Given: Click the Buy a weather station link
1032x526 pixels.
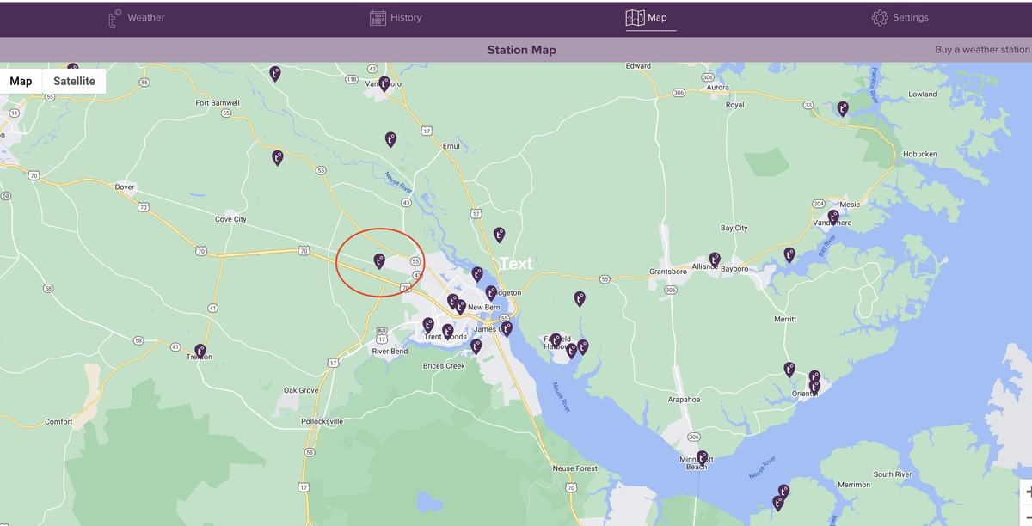Looking at the screenshot, I should (x=981, y=50).
